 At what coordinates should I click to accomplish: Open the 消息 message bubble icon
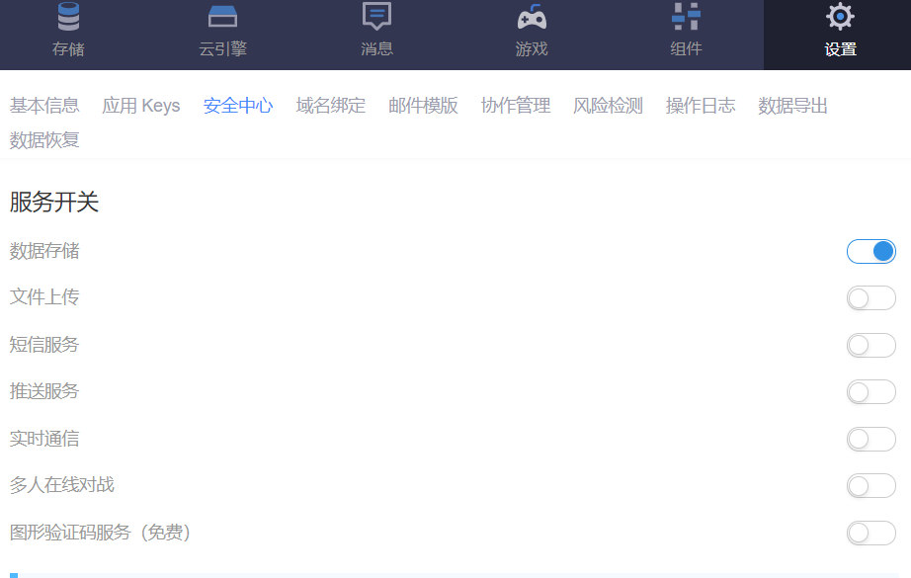point(376,17)
